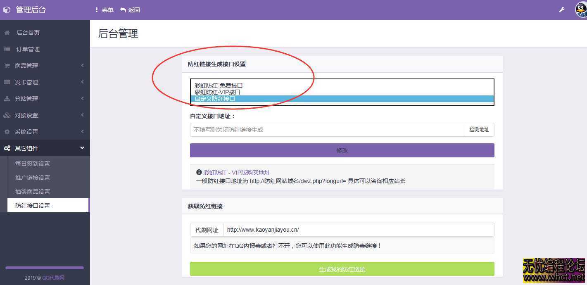Expand the 系统设置 submenu chevron
Screen dimensions: 587x285
click(82, 131)
